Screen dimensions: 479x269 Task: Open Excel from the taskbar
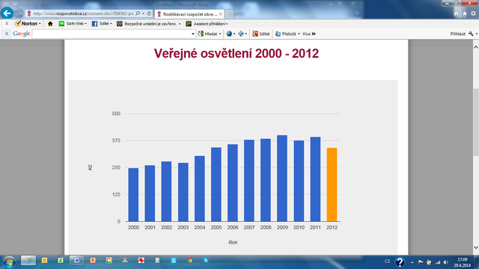(x=61, y=261)
